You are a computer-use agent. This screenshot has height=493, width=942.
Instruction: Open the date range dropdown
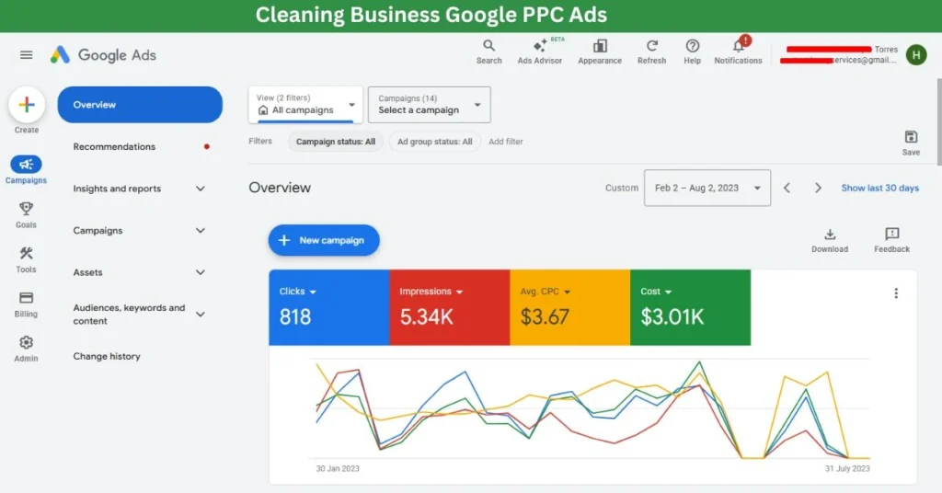click(707, 188)
